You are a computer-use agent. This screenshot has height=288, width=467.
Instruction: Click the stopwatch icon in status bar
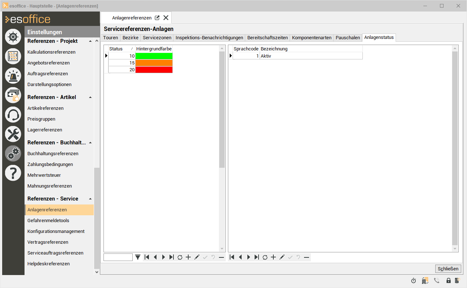point(414,280)
